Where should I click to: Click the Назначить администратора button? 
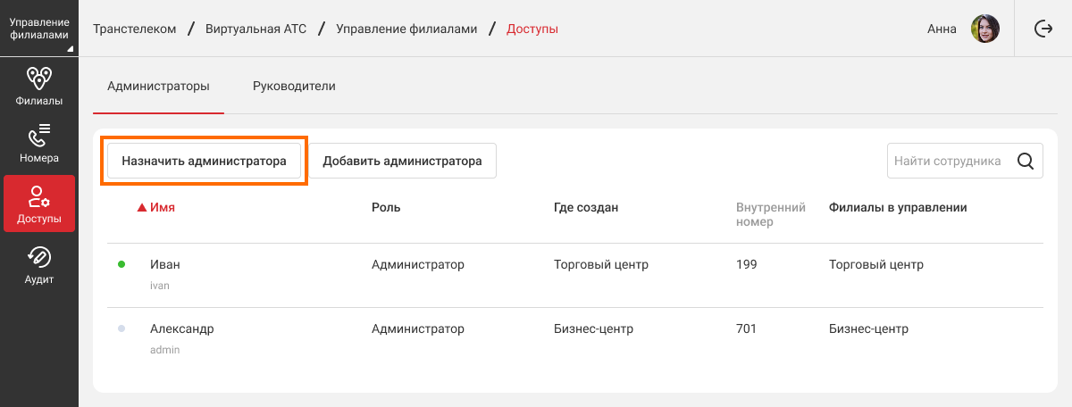click(x=204, y=162)
